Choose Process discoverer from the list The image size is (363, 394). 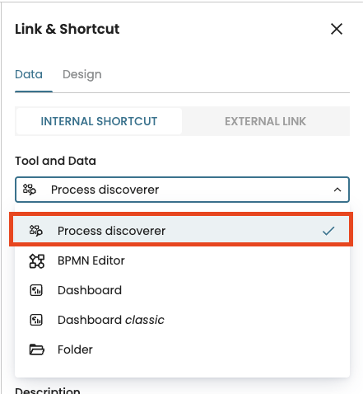tap(181, 231)
